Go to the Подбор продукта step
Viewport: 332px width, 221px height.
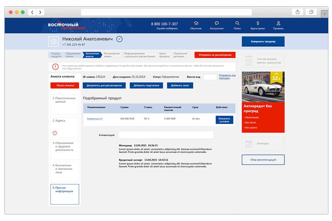(56, 55)
